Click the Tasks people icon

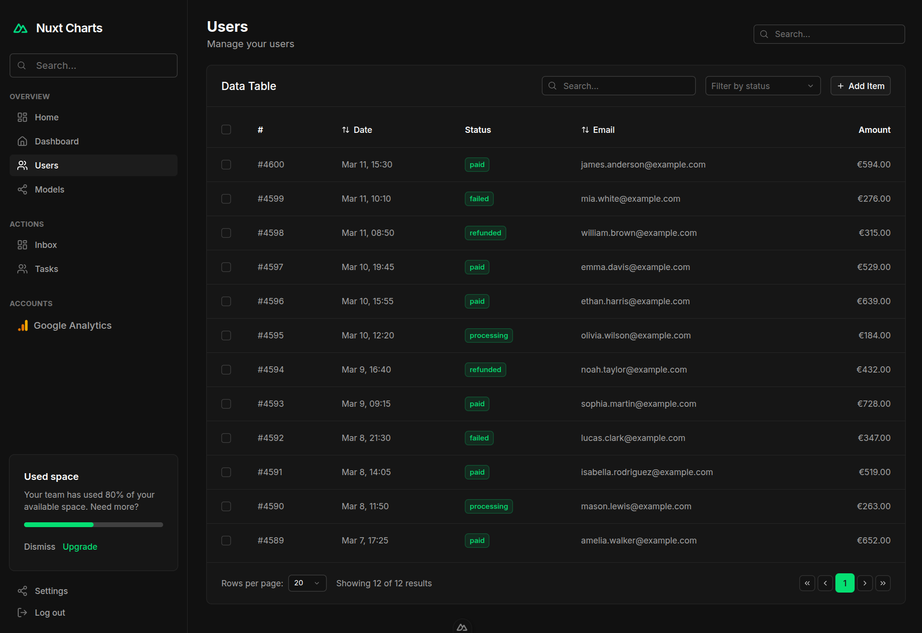tap(22, 269)
